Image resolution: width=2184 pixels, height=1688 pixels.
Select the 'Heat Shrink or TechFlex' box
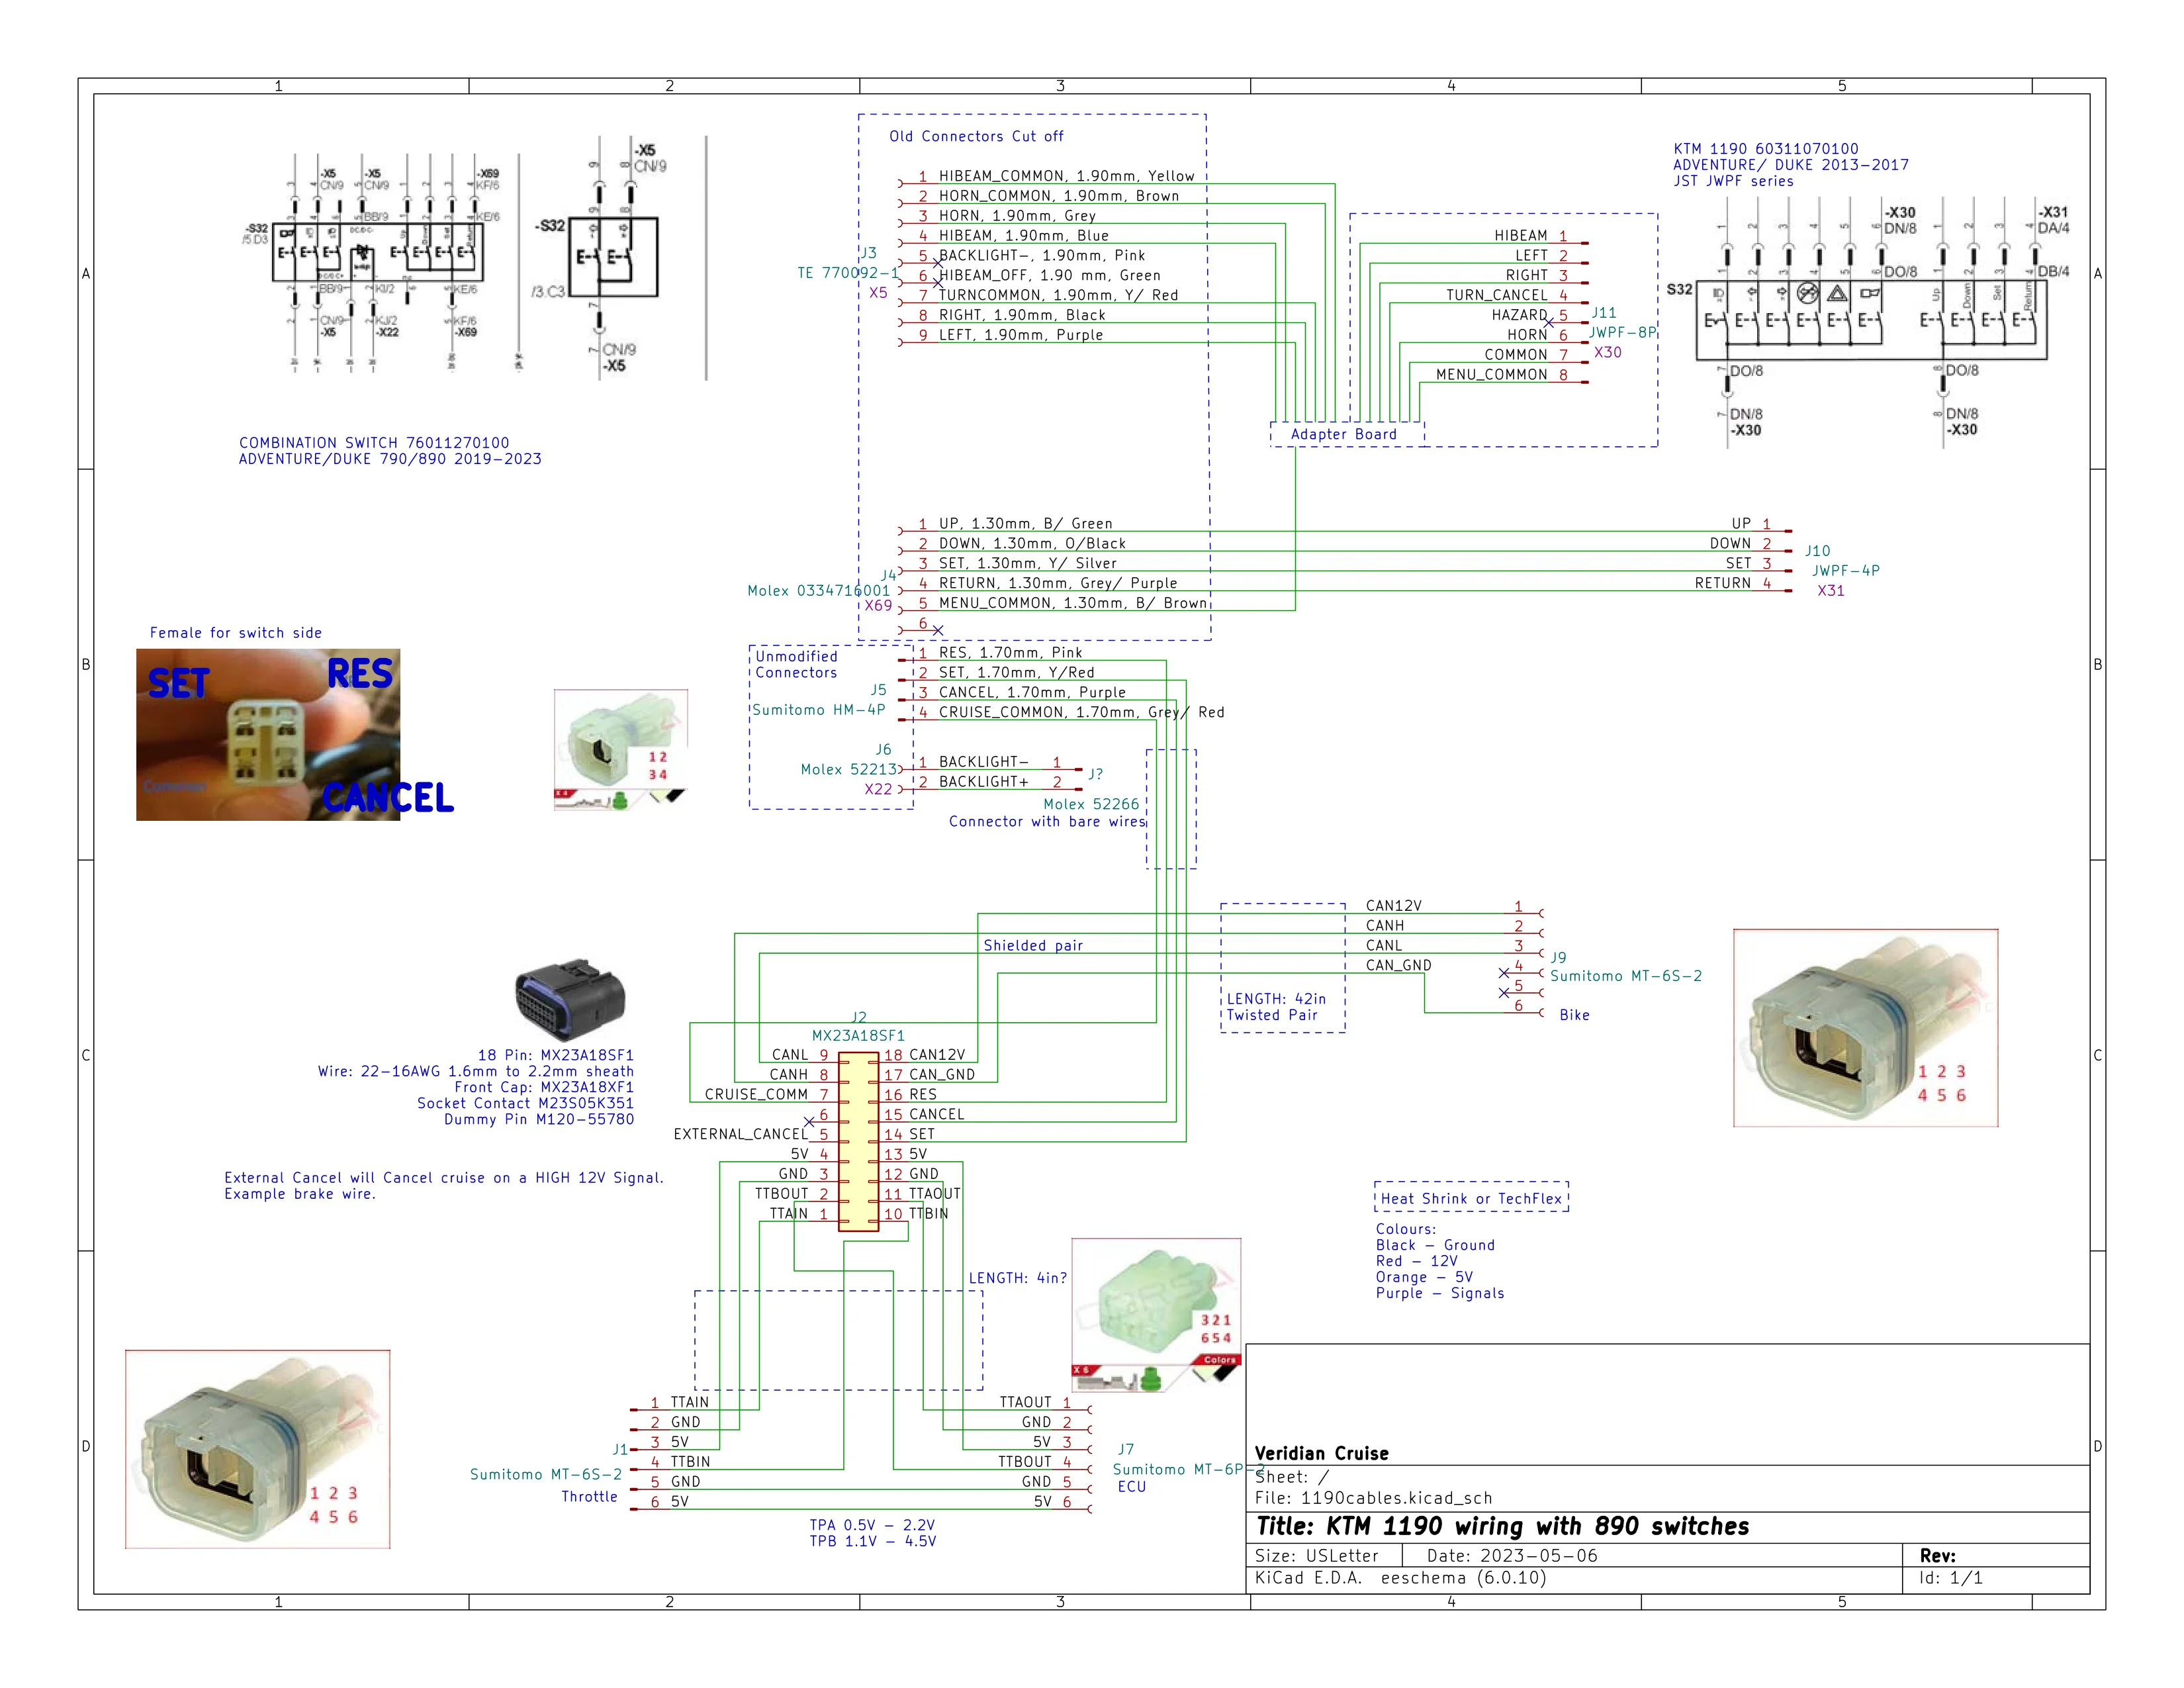[x=1471, y=1198]
